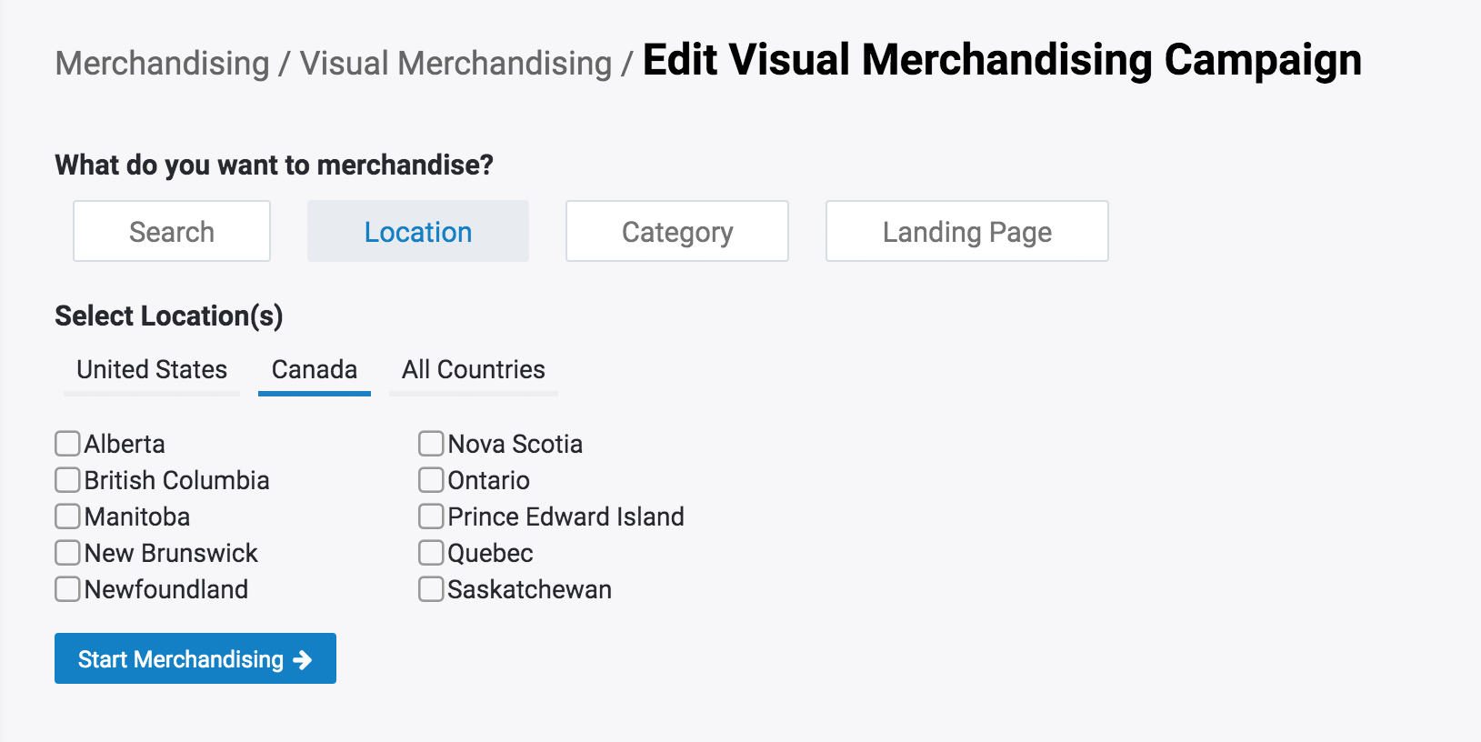Viewport: 1481px width, 742px height.
Task: Tick the Quebec checkbox
Action: click(431, 553)
